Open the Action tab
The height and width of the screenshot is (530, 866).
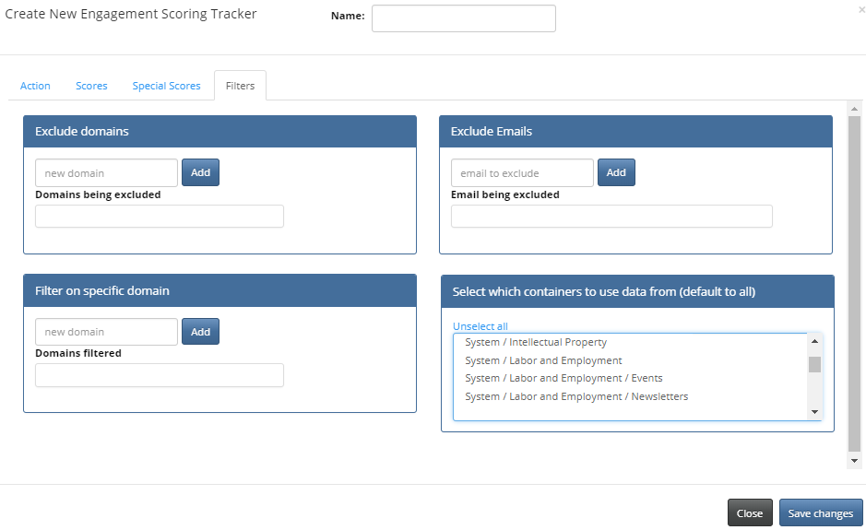[35, 86]
